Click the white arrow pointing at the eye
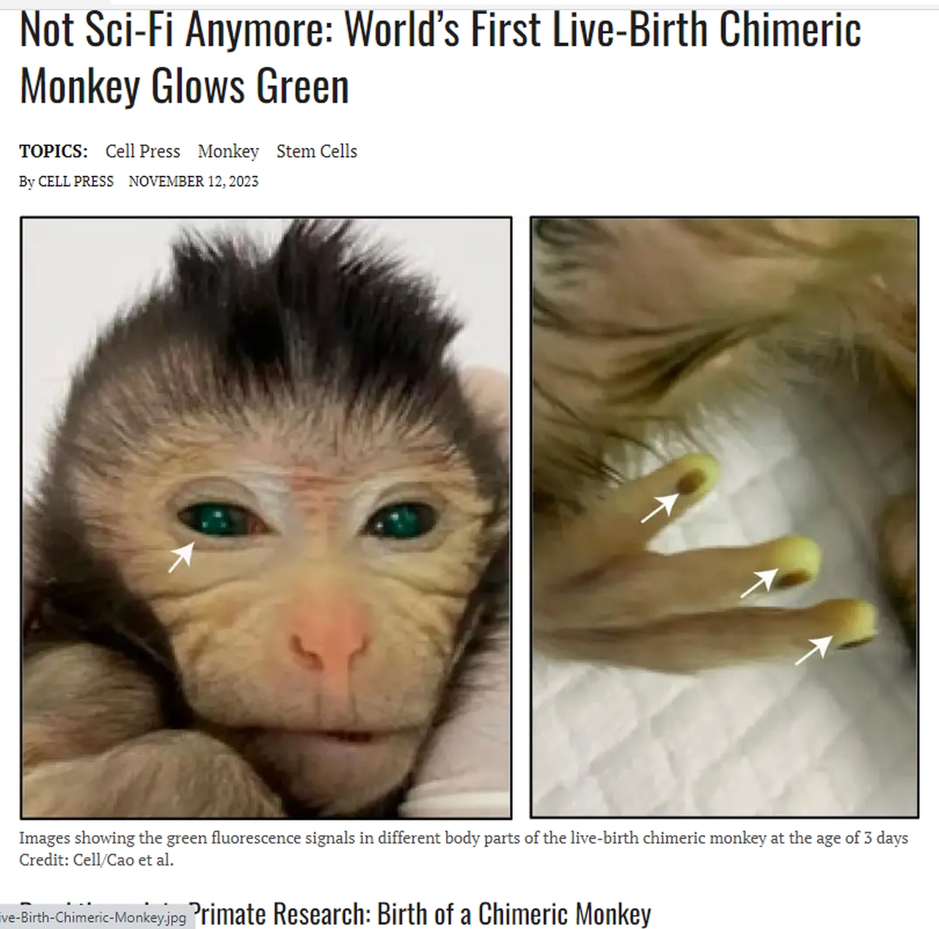The width and height of the screenshot is (939, 929). (181, 557)
